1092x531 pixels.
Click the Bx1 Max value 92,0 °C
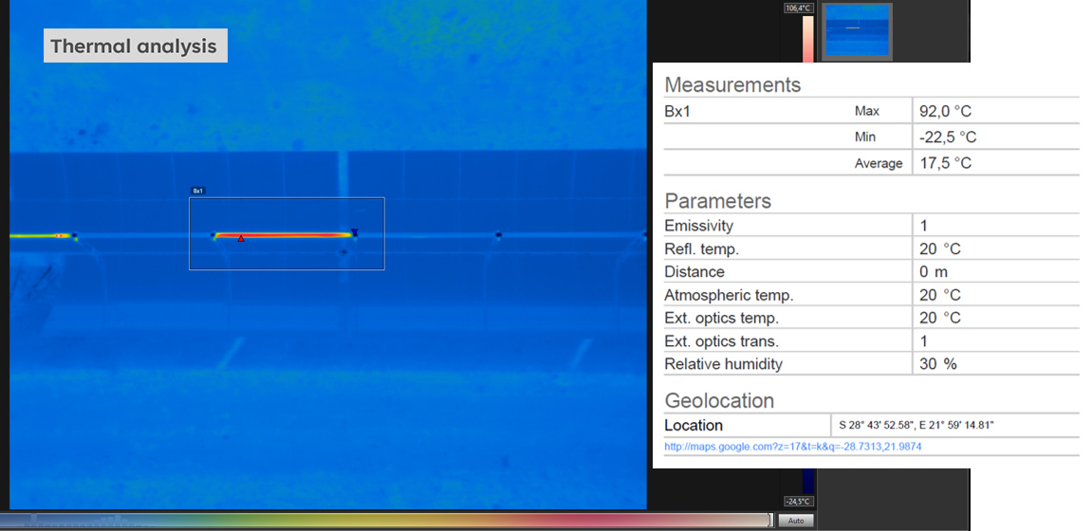pyautogui.click(x=945, y=111)
